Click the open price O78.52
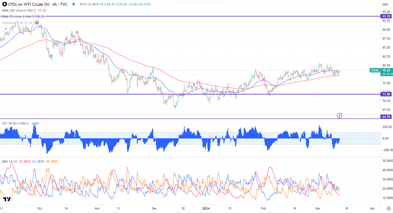 pyautogui.click(x=85, y=4)
